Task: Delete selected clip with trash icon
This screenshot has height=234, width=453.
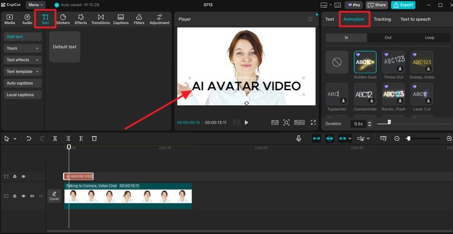Action: (x=94, y=139)
